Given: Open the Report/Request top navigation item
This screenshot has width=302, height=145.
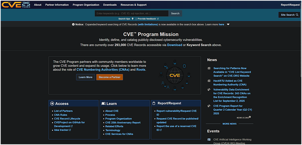Looking at the screenshot, I should (290, 5).
